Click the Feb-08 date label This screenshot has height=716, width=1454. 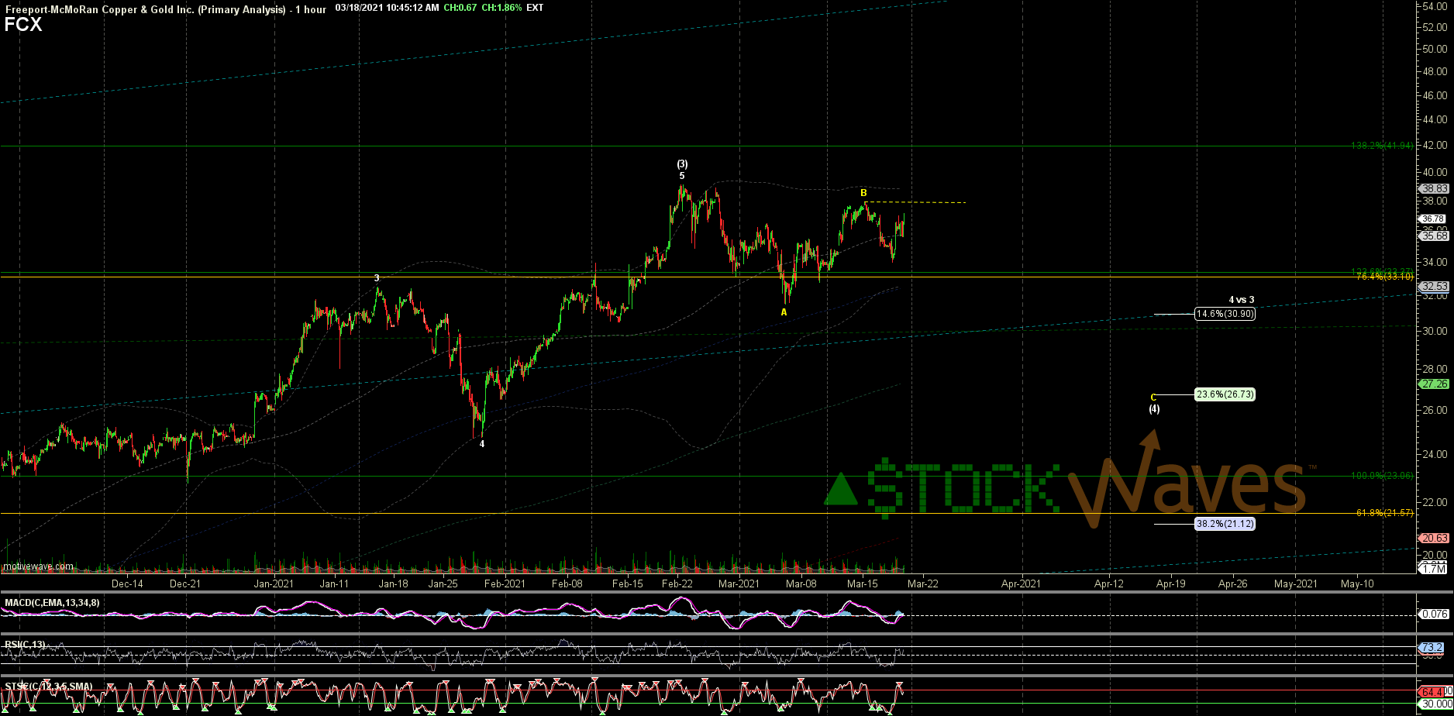pos(567,583)
